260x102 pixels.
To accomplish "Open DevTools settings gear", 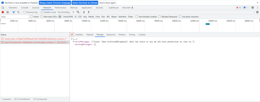I will click(252, 8).
